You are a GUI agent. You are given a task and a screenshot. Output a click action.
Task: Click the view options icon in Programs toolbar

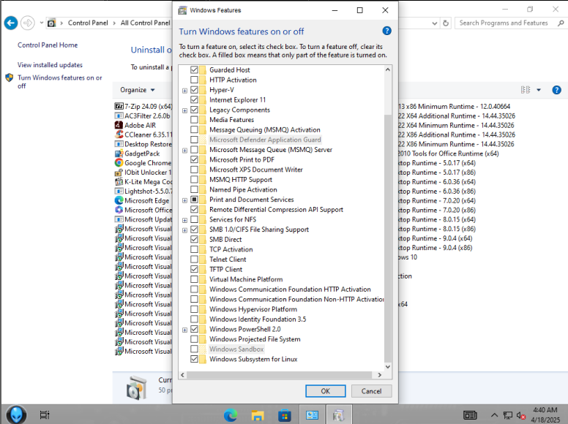[526, 90]
